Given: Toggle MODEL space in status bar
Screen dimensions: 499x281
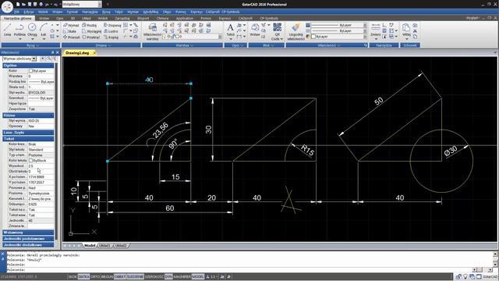Looking at the screenshot, I should click(197, 277).
